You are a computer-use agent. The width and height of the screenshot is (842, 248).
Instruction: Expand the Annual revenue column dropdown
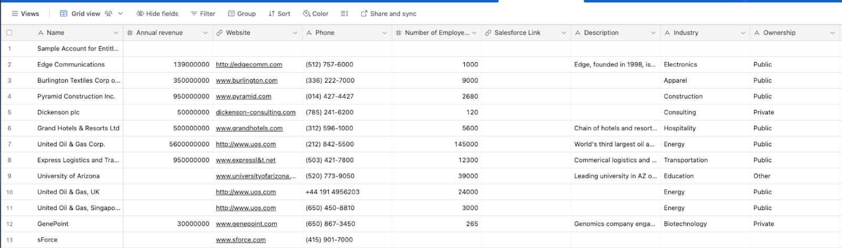pyautogui.click(x=205, y=33)
